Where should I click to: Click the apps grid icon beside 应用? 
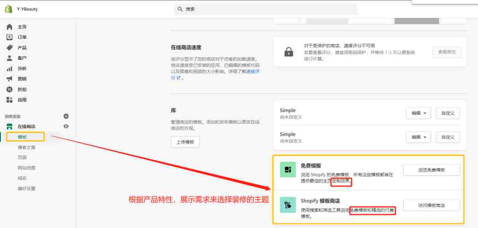point(9,100)
